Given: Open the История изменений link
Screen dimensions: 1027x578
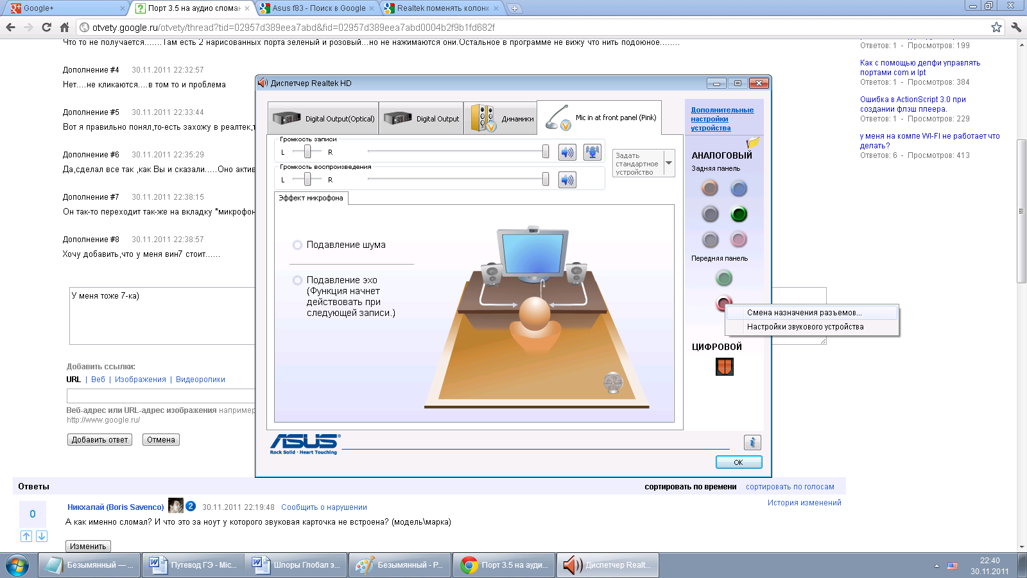Looking at the screenshot, I should click(x=804, y=503).
